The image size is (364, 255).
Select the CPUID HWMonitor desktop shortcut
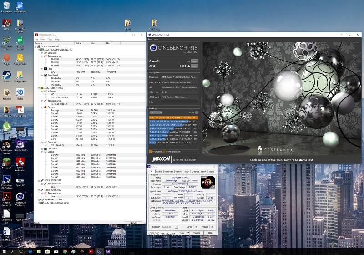coord(20,164)
